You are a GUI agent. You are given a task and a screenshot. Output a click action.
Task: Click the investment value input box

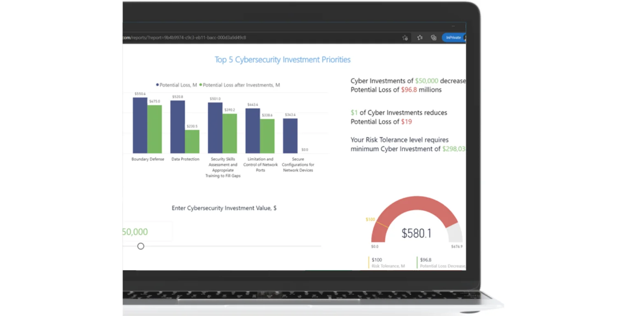coord(146,232)
